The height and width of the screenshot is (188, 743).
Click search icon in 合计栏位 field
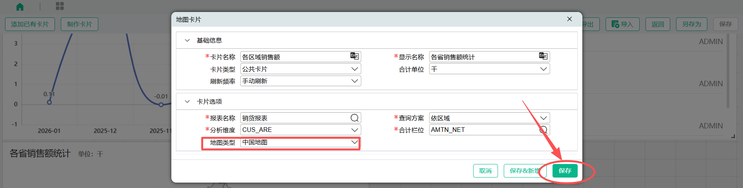(543, 130)
